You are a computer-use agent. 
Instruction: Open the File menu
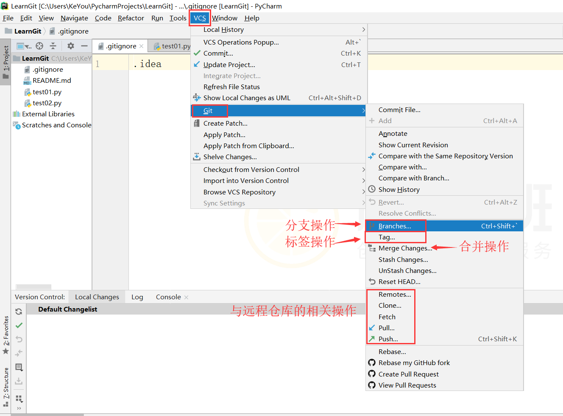(8, 18)
